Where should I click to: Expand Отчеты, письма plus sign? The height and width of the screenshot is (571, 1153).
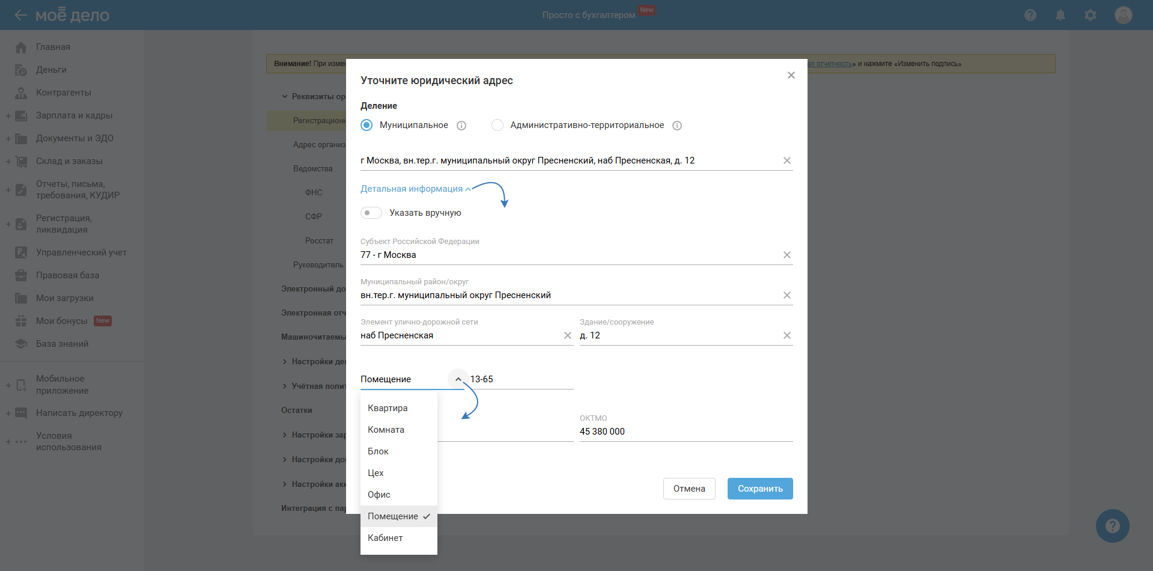8,190
